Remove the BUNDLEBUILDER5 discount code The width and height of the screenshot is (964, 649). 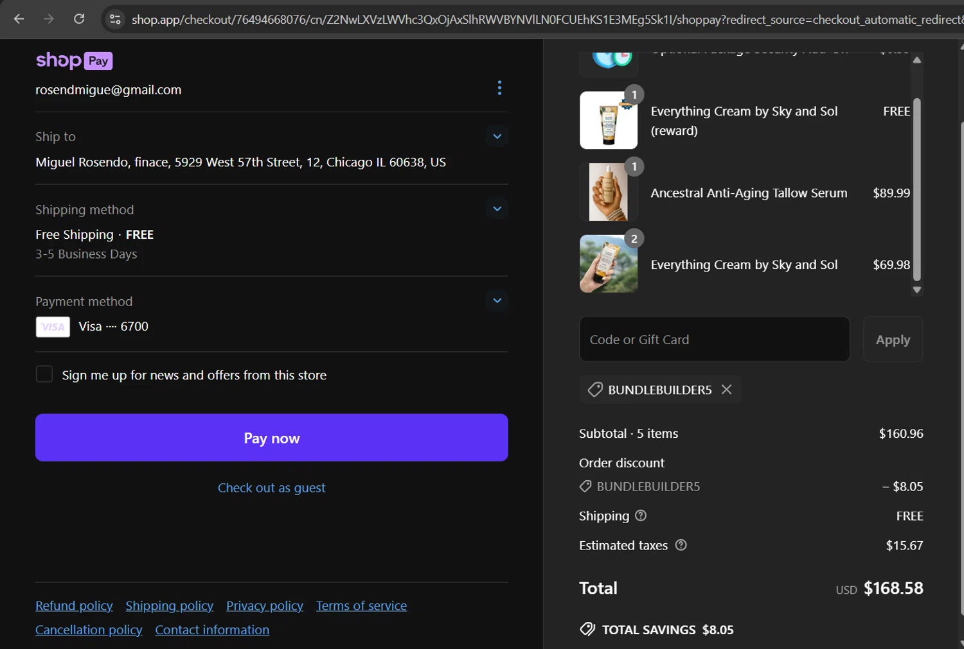click(x=726, y=390)
